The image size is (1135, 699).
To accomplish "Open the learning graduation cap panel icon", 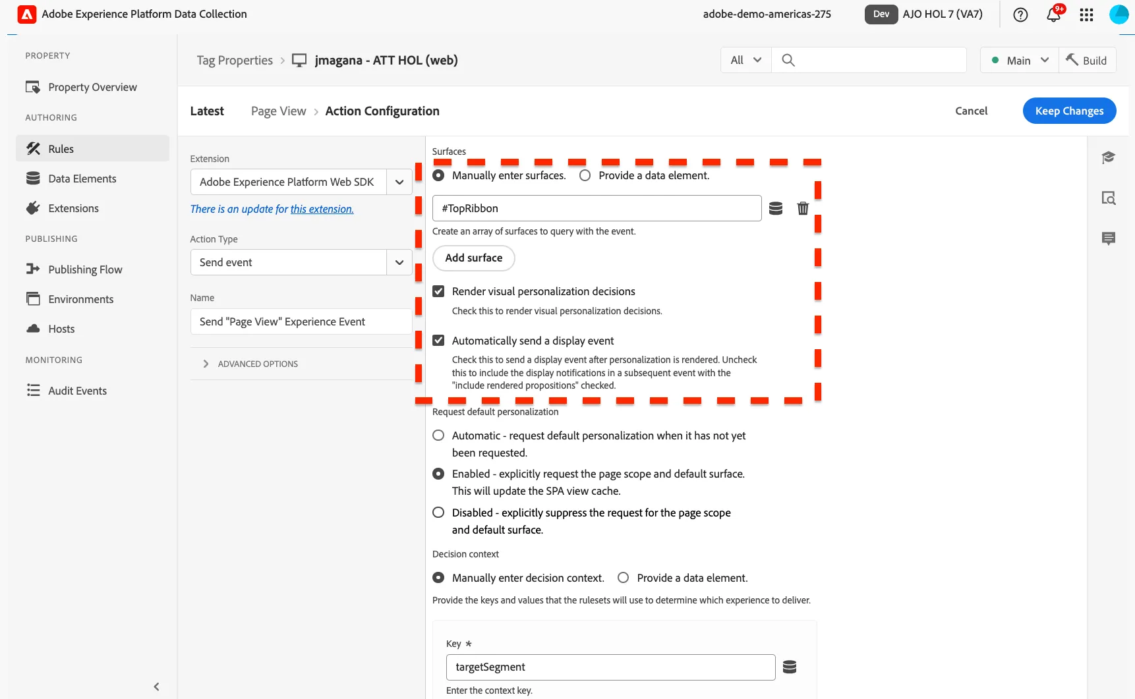I will (x=1109, y=157).
